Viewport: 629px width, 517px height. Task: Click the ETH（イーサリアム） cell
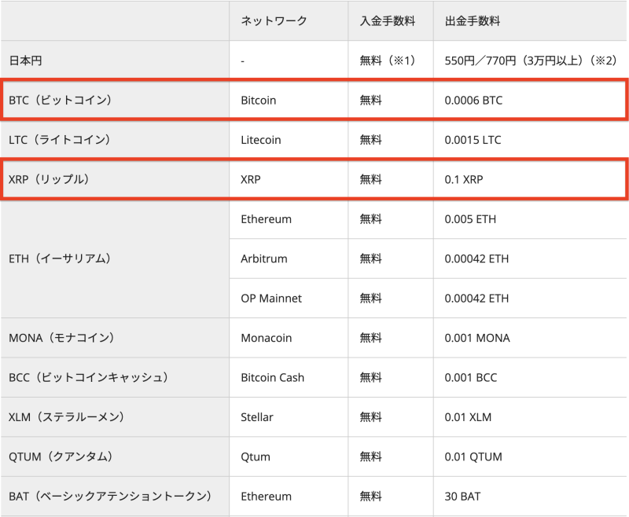coord(60,258)
